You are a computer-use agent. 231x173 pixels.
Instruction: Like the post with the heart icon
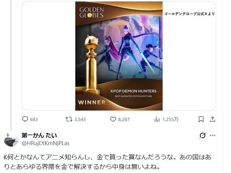click(113, 119)
